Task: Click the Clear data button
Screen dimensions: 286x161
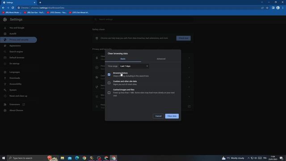Action: tap(172, 116)
